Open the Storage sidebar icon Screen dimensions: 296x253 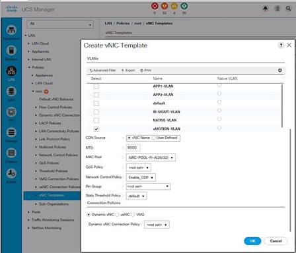click(11, 132)
